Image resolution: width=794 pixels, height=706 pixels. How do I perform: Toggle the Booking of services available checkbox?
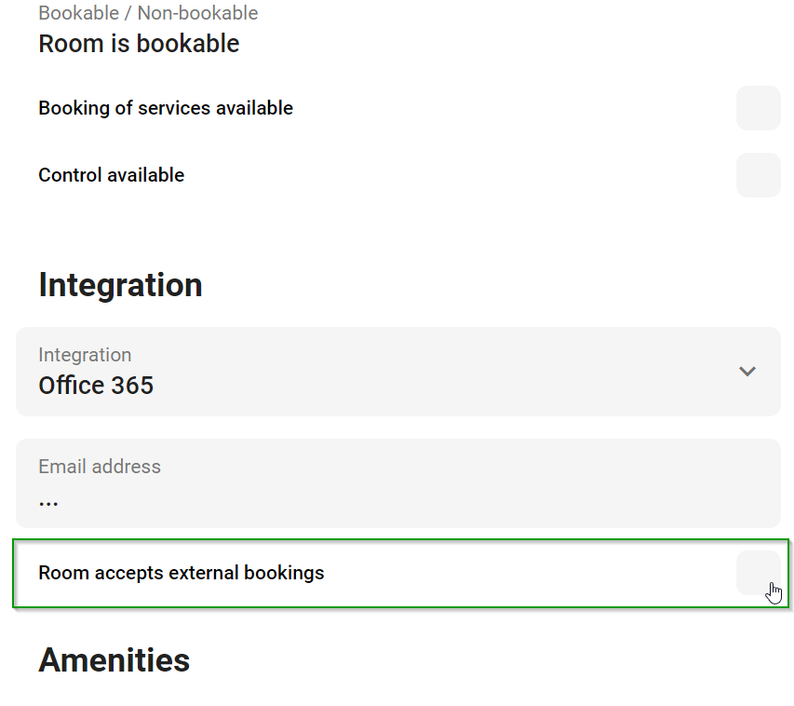click(x=758, y=108)
